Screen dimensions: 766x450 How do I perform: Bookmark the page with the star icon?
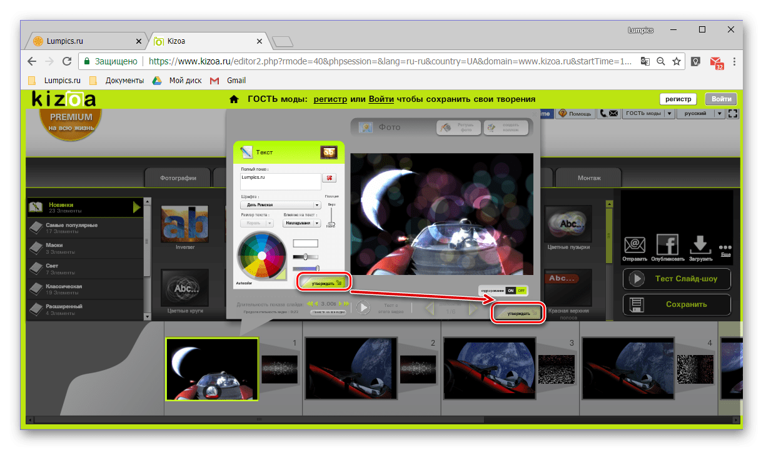[677, 61]
